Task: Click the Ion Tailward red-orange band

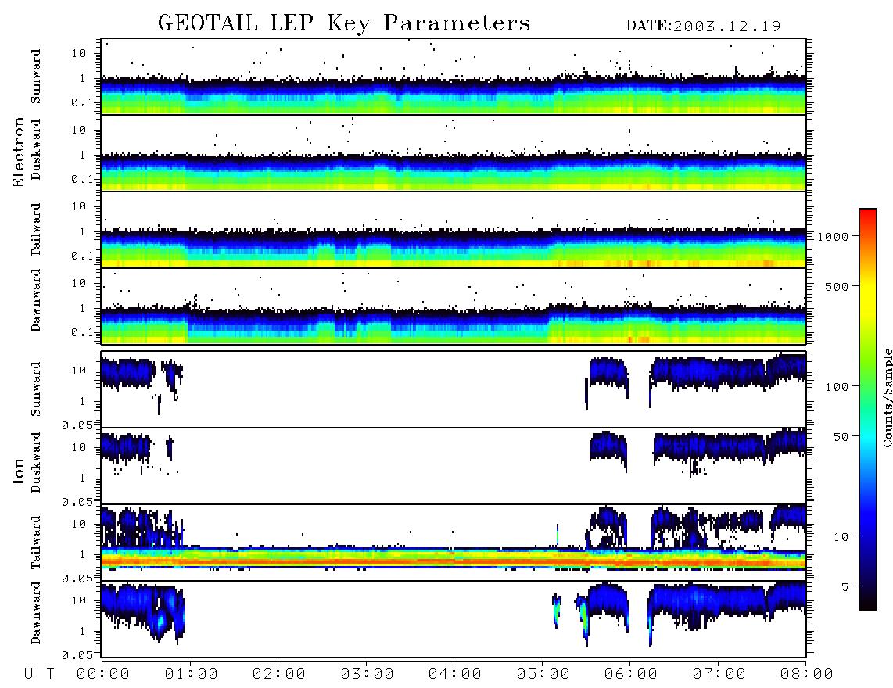Action: pyautogui.click(x=454, y=561)
